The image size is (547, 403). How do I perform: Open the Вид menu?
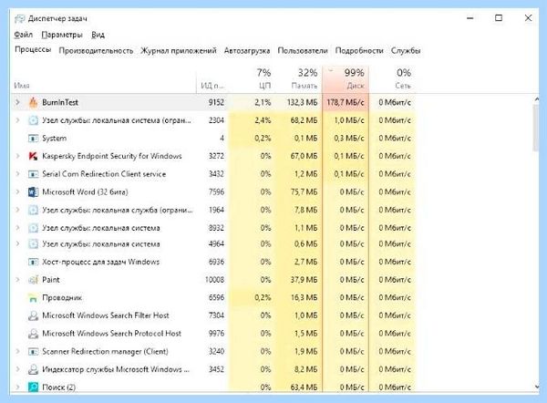point(98,35)
